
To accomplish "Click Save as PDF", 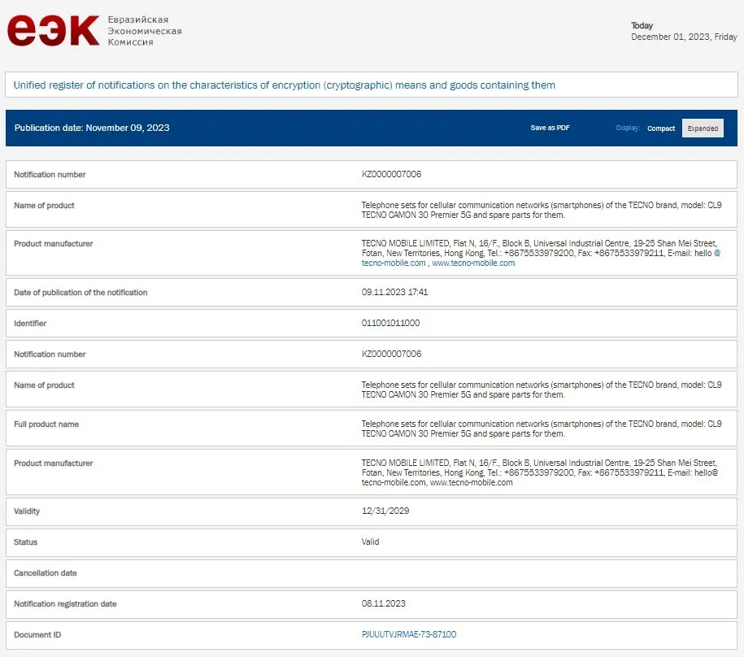I will coord(550,128).
